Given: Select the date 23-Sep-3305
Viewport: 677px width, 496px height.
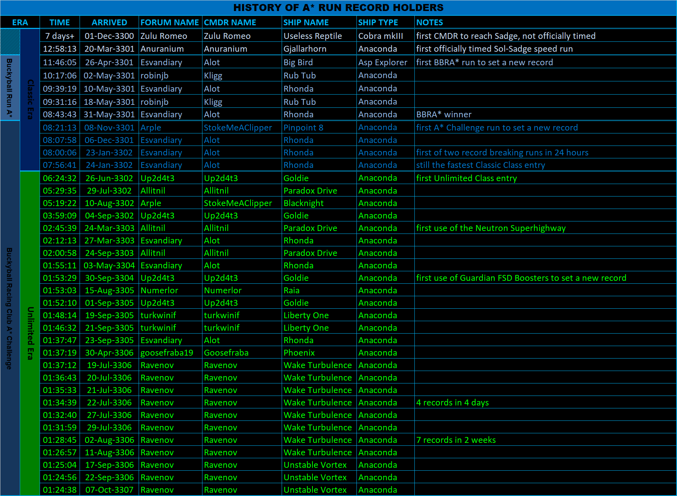Looking at the screenshot, I should click(x=109, y=340).
